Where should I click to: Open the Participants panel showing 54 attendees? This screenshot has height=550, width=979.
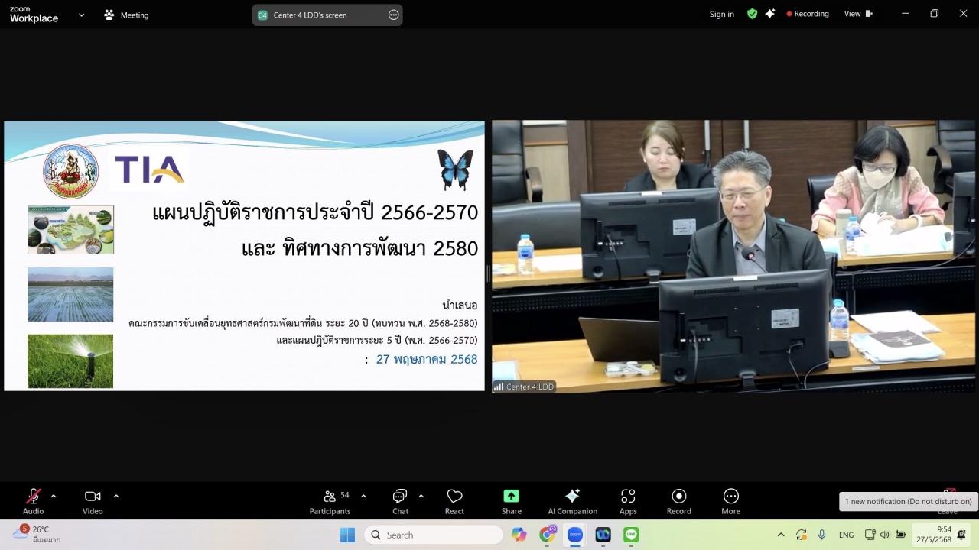click(330, 500)
